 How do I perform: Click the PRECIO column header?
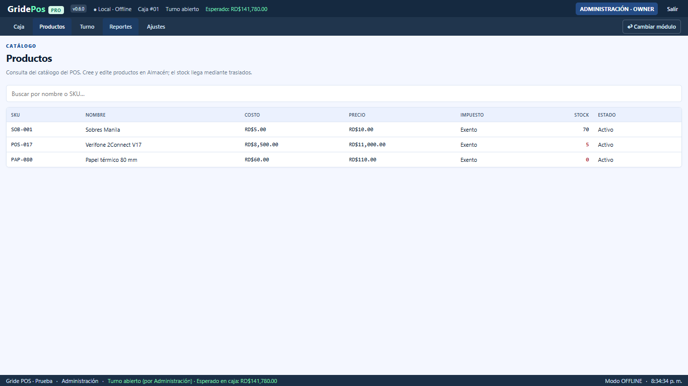coord(357,115)
